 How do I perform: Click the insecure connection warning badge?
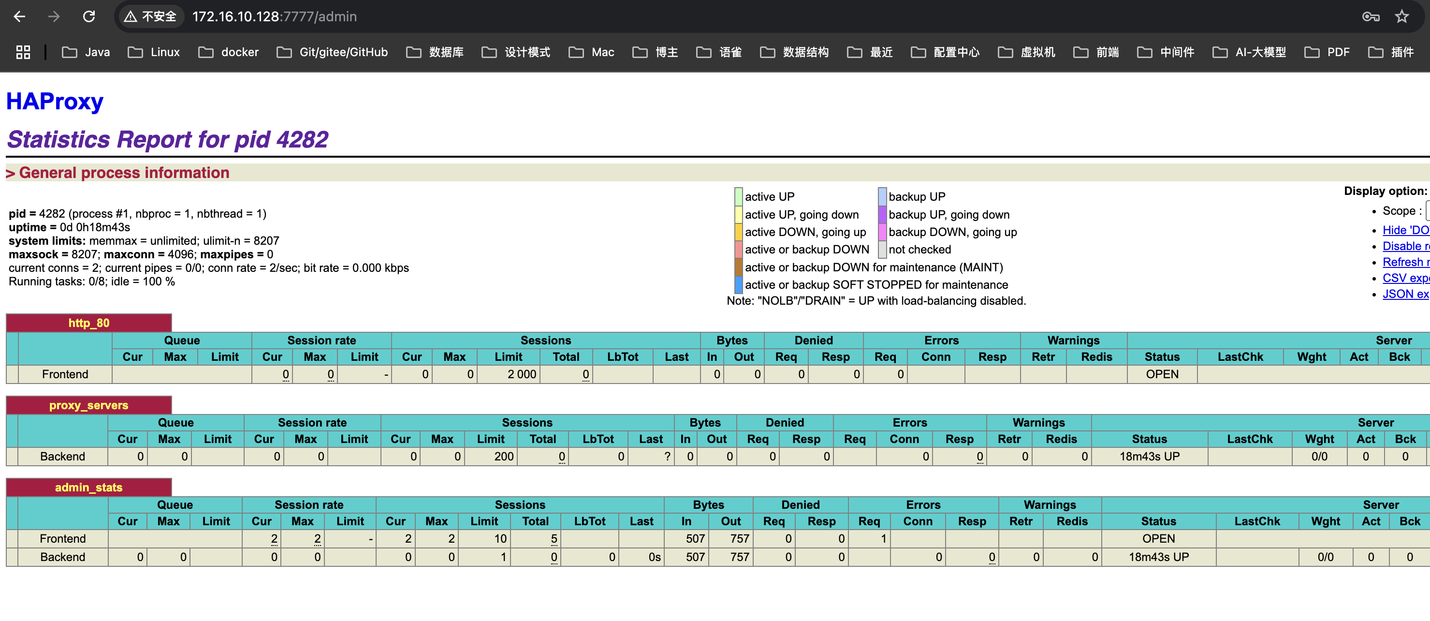(151, 16)
